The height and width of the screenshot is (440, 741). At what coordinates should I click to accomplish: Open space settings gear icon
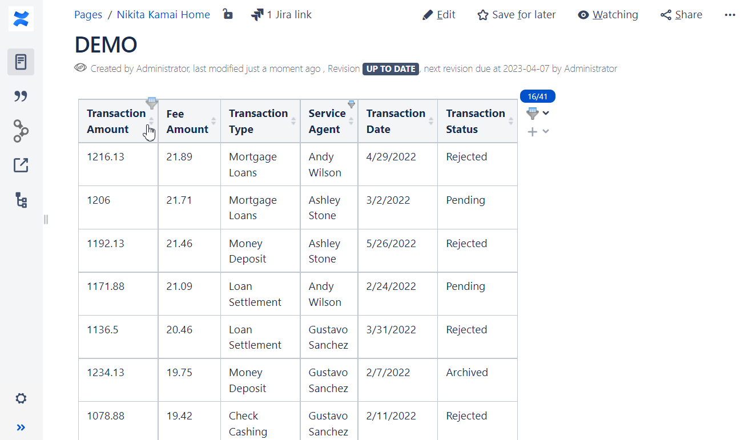point(21,398)
